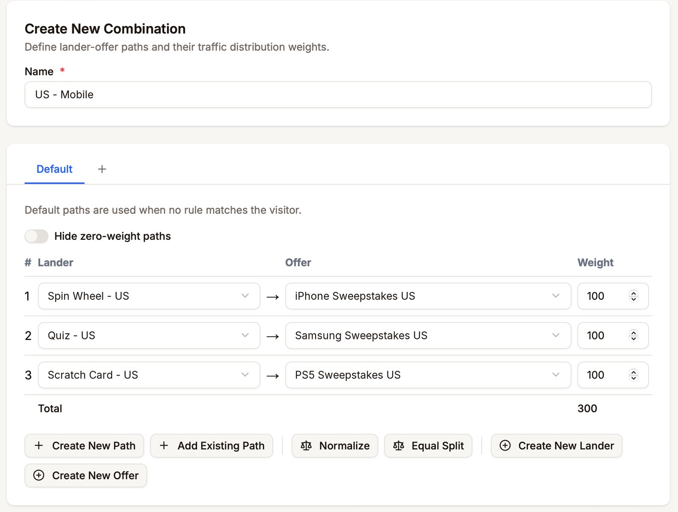The height and width of the screenshot is (512, 678).
Task: Open the Scratch Card - US lander dropdown
Action: coord(149,375)
